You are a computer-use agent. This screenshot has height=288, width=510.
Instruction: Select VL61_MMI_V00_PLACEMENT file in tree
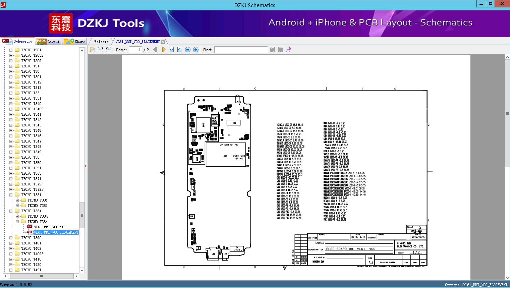point(56,232)
